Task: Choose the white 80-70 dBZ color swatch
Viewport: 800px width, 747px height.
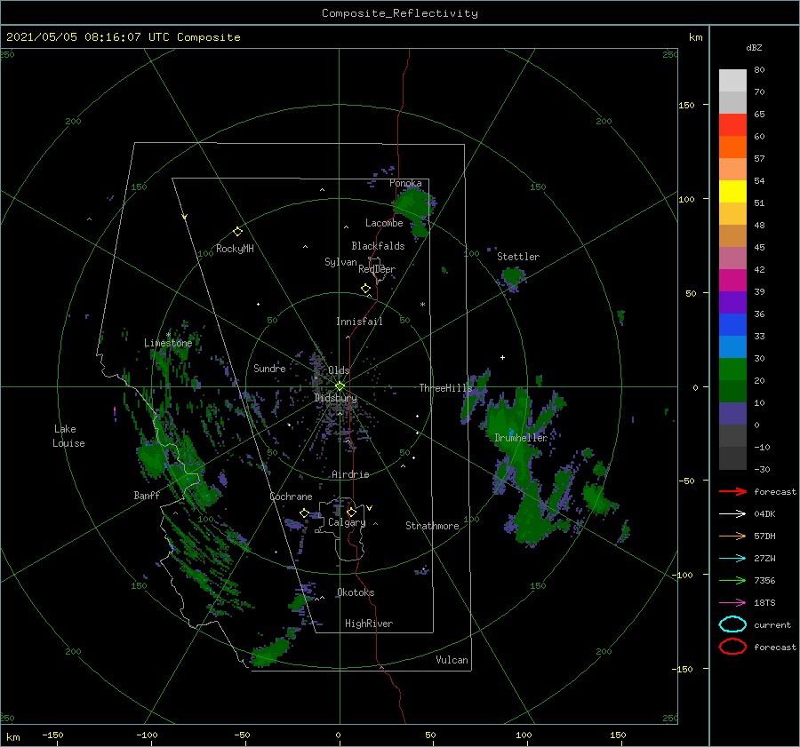Action: pos(732,81)
